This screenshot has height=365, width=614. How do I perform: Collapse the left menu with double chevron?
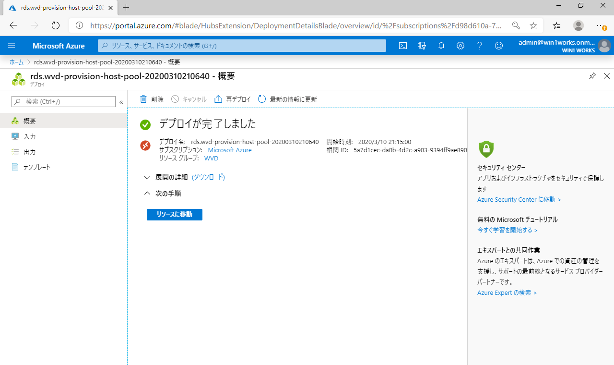tap(121, 102)
